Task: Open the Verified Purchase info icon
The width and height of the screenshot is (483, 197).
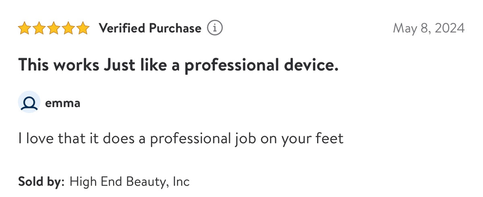Action: coord(215,28)
